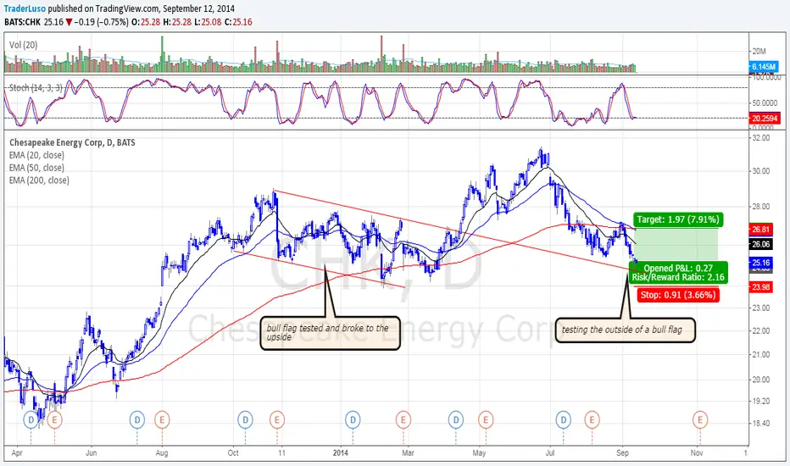The height and width of the screenshot is (466, 790).
Task: Click the earnings E marker above Aug
Action: click(x=162, y=419)
